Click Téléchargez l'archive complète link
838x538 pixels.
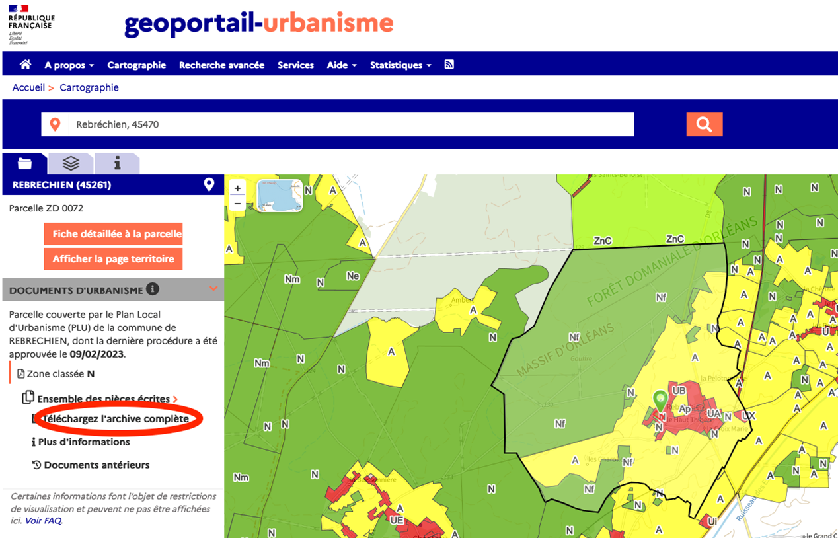tap(116, 418)
